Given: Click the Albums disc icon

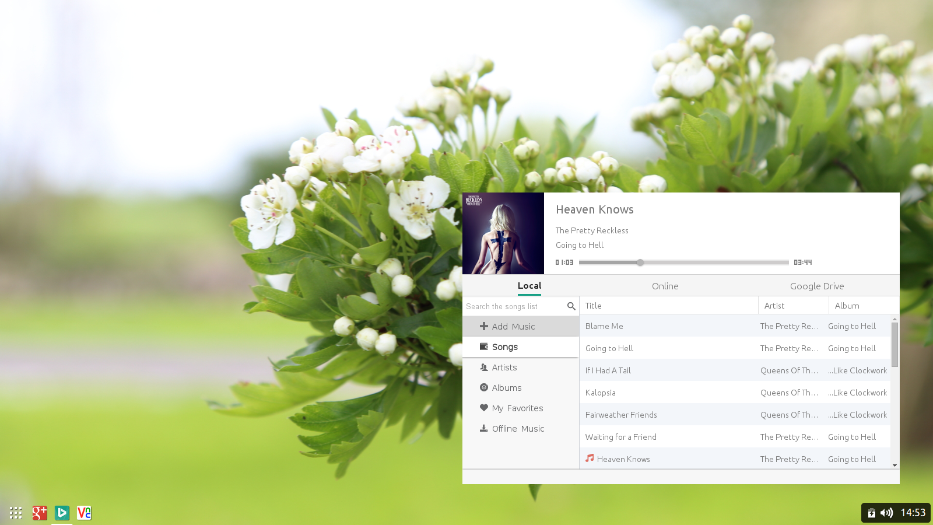Looking at the screenshot, I should click(484, 387).
